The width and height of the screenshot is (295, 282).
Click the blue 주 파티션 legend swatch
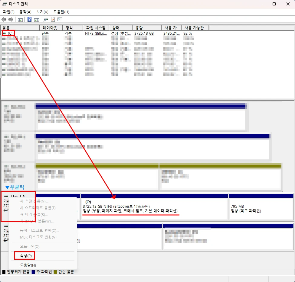33,272
